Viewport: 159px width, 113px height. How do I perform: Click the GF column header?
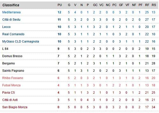(x=121, y=5)
